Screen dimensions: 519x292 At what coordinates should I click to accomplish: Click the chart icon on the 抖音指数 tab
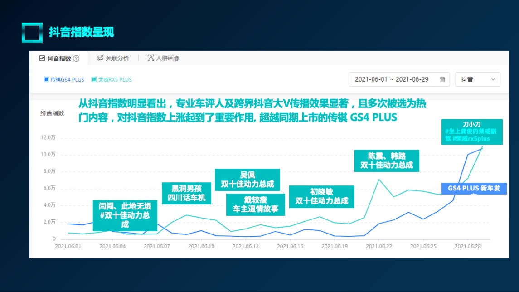tap(42, 58)
